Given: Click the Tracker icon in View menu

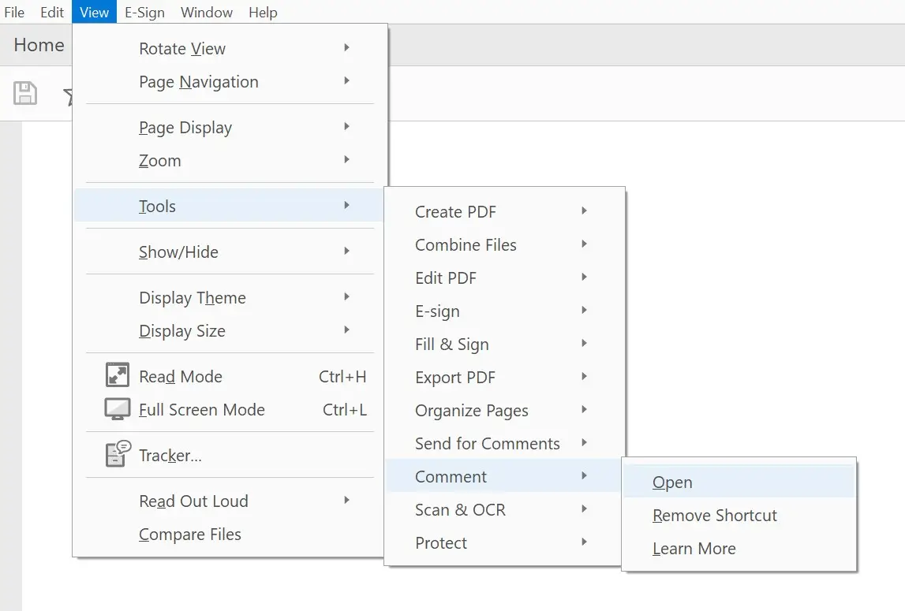Looking at the screenshot, I should [x=117, y=454].
